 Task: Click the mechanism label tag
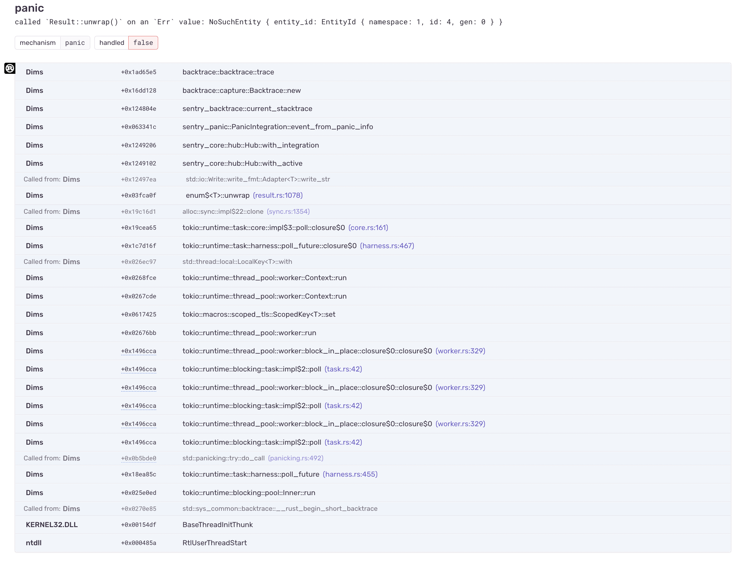pyautogui.click(x=38, y=43)
